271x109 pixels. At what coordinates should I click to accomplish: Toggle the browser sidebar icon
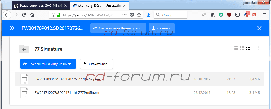point(237,15)
